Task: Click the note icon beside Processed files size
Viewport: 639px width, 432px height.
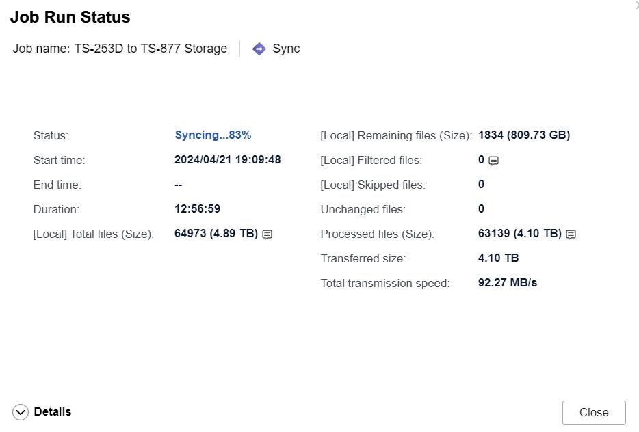Action: [571, 234]
